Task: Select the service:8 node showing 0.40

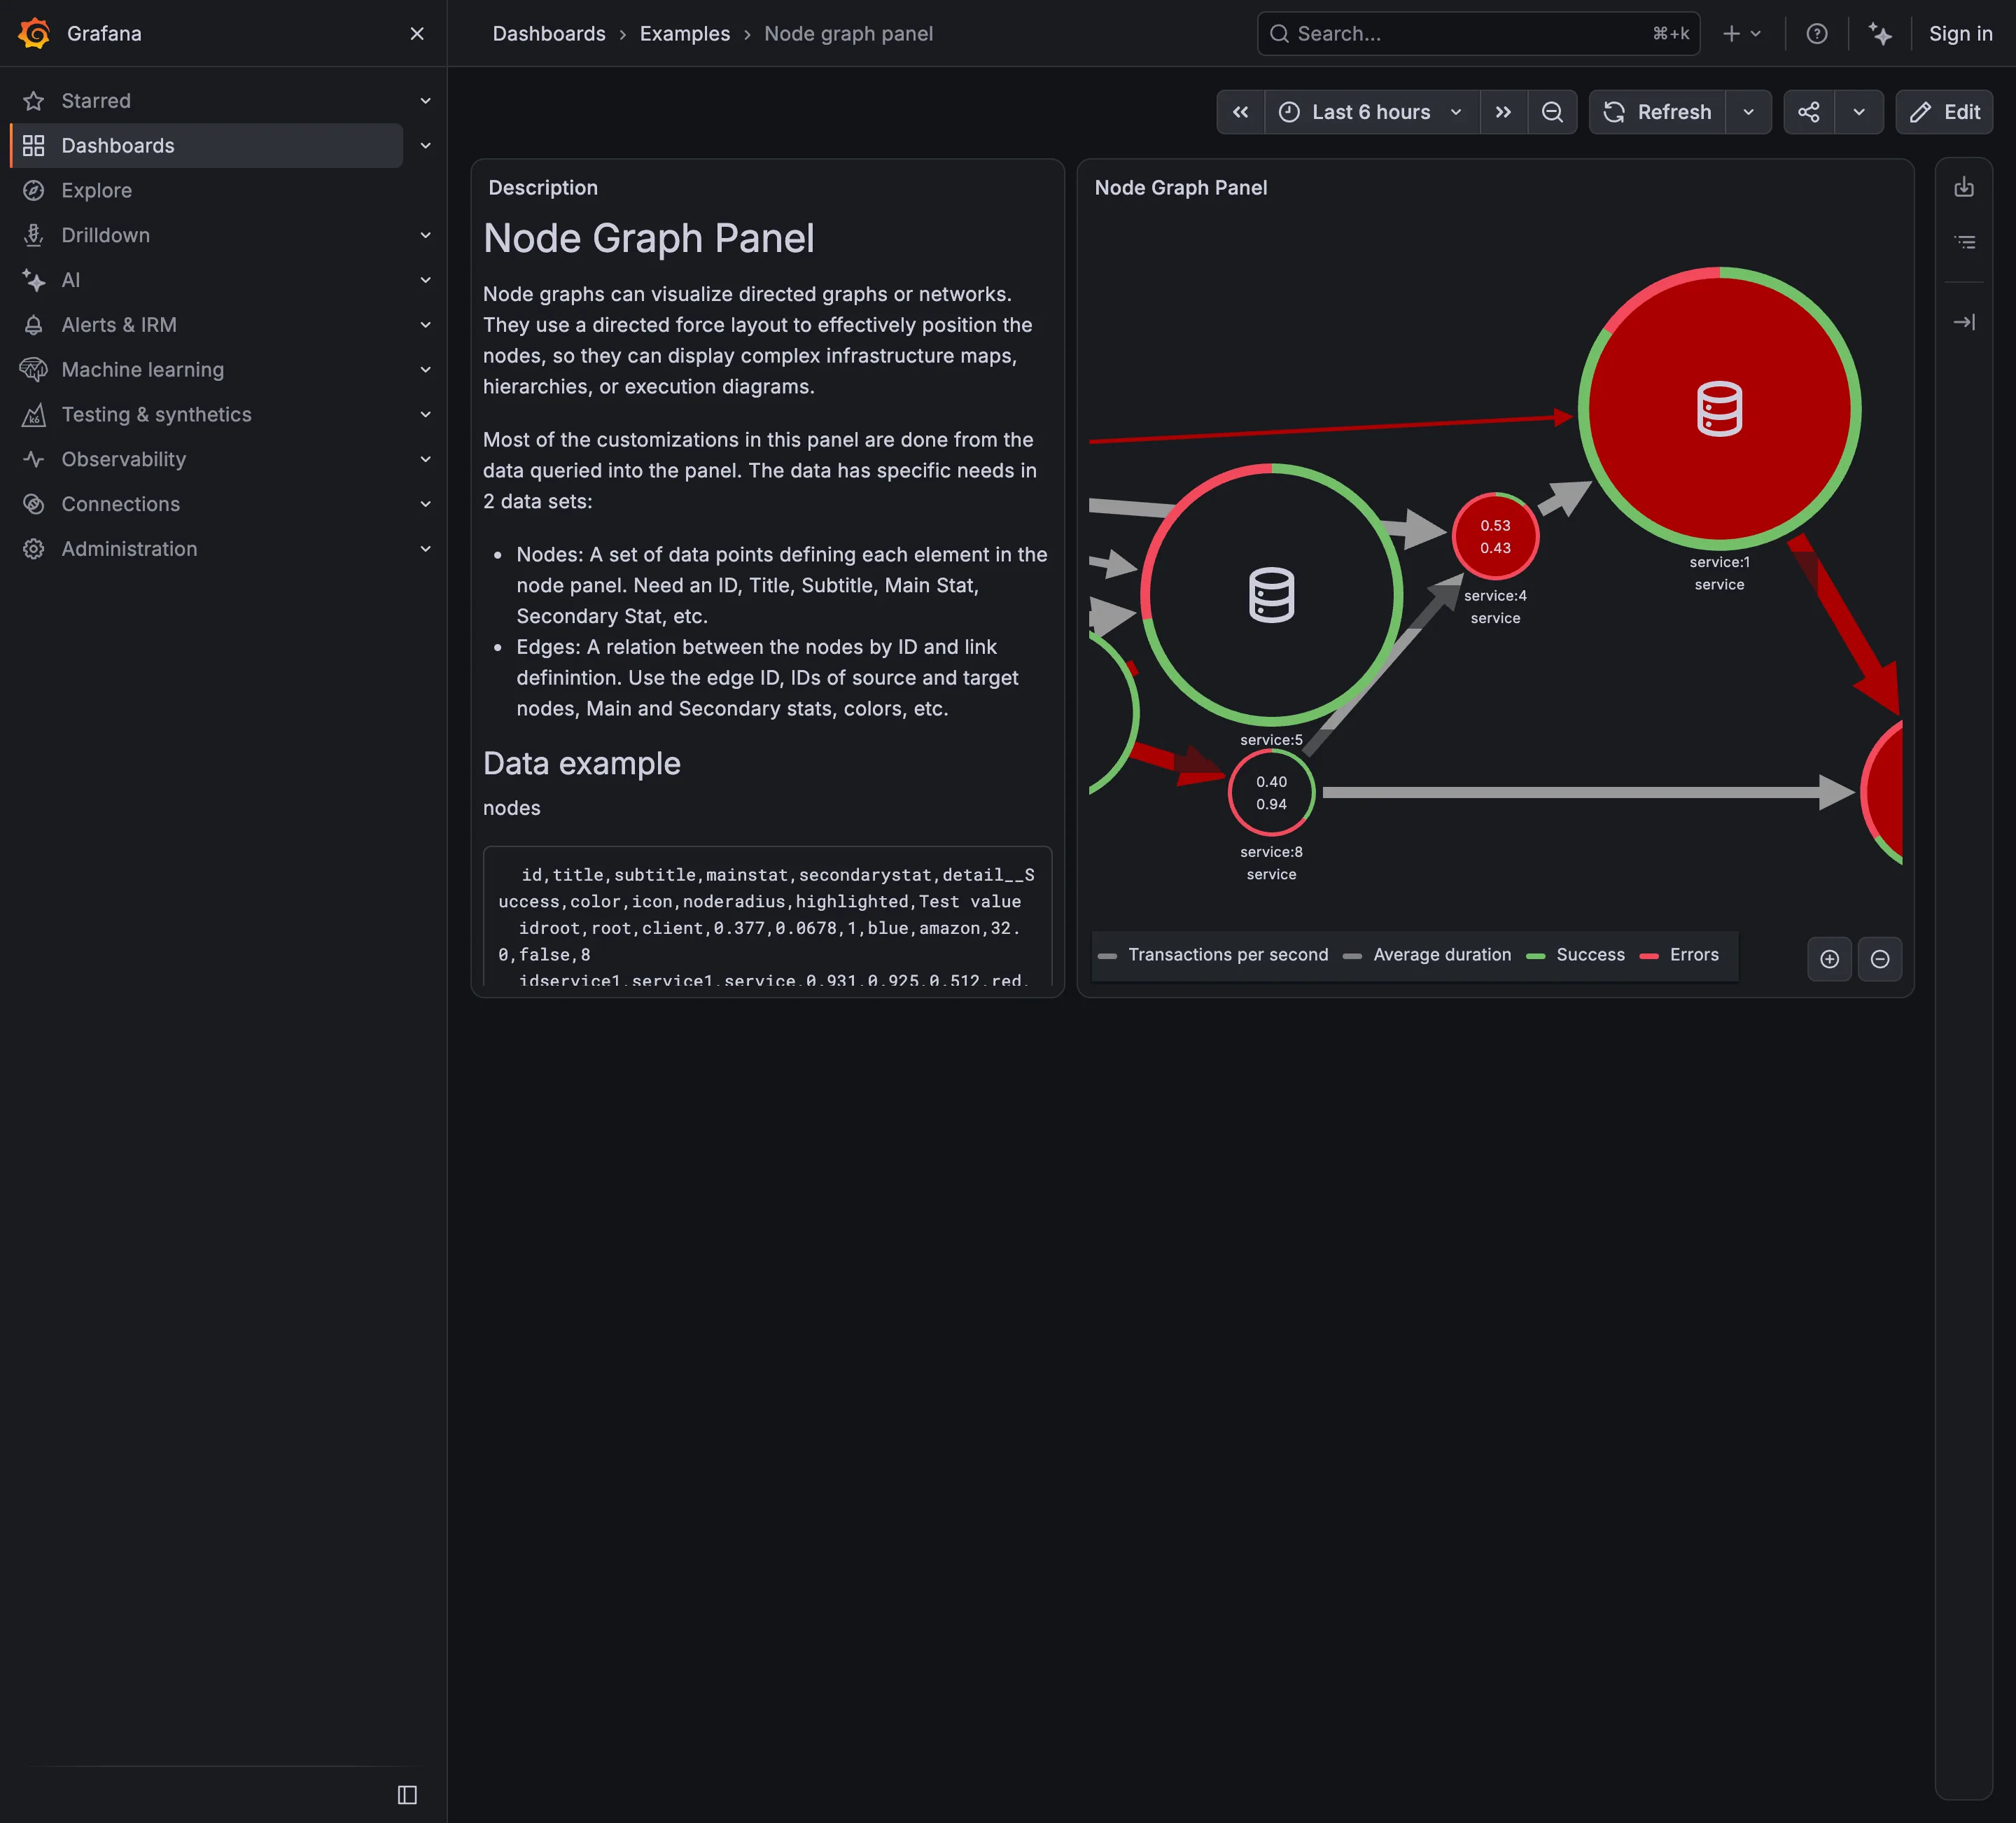Action: pyautogui.click(x=1271, y=793)
